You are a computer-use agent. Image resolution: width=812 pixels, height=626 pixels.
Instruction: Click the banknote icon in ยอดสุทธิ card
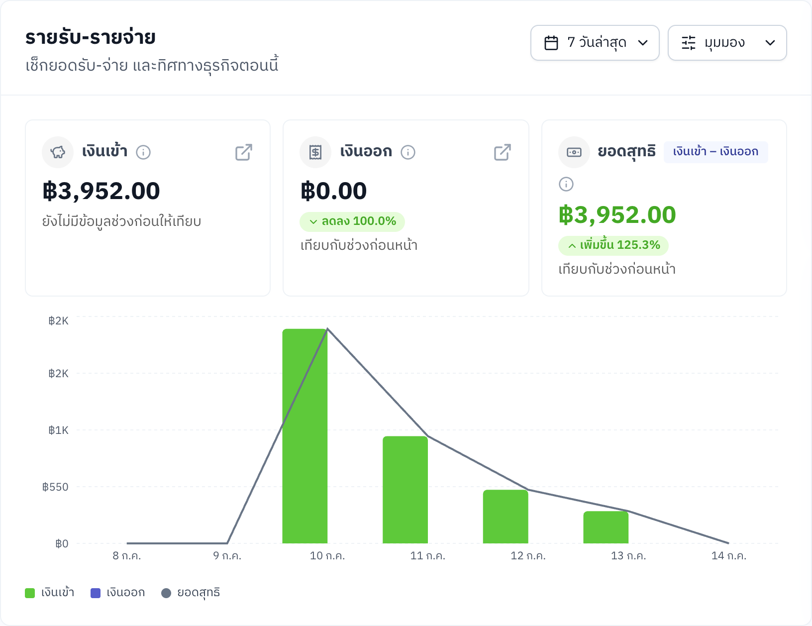click(574, 152)
